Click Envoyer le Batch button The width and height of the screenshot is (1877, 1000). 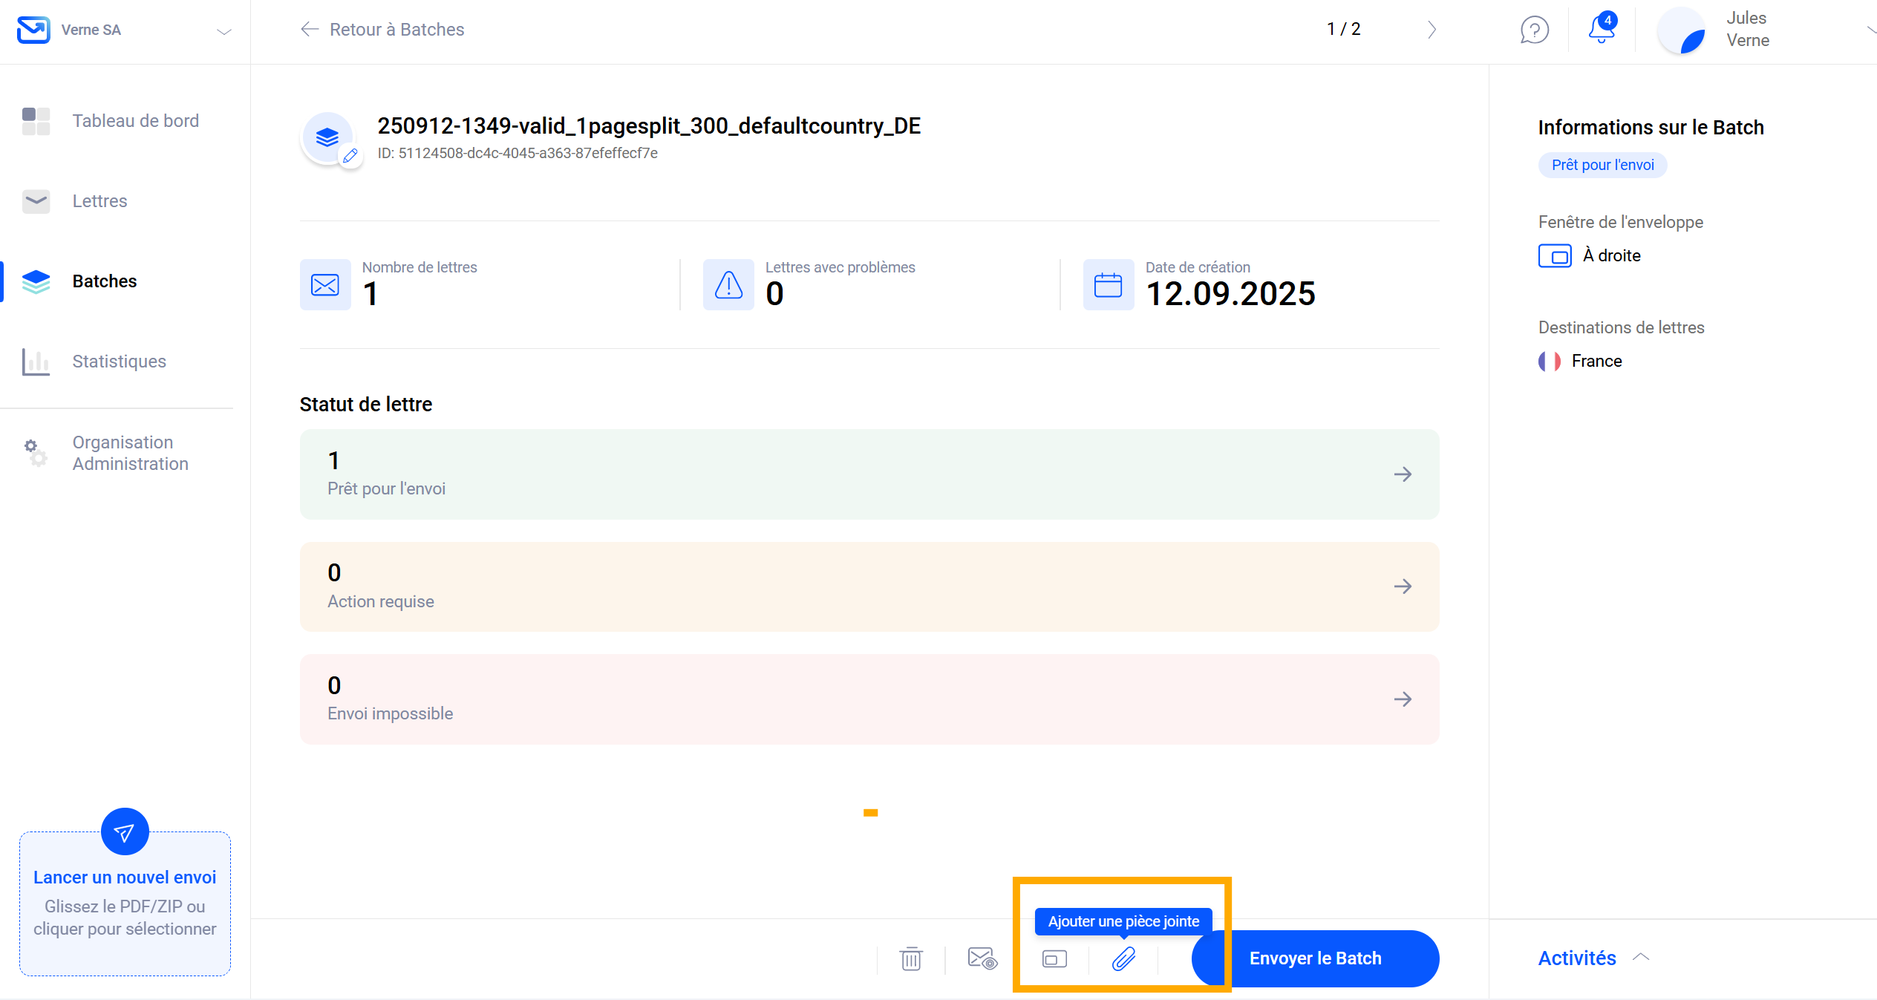click(x=1315, y=958)
